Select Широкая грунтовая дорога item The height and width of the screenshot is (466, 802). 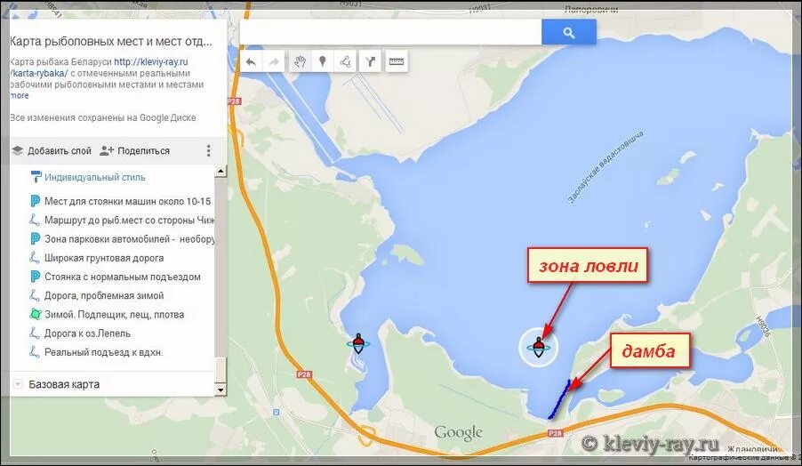click(x=104, y=258)
